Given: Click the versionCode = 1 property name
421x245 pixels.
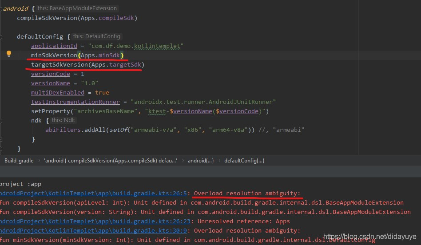Looking at the screenshot, I should [x=51, y=74].
